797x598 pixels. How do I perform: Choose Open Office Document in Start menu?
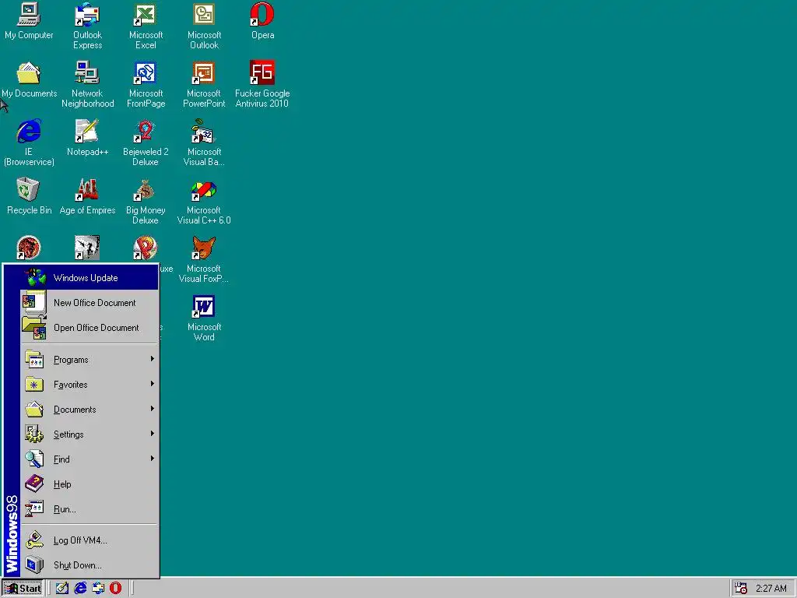(x=90, y=328)
